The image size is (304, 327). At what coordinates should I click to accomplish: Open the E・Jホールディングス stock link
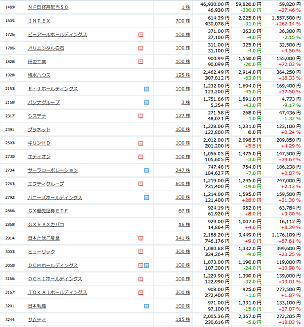(53, 89)
